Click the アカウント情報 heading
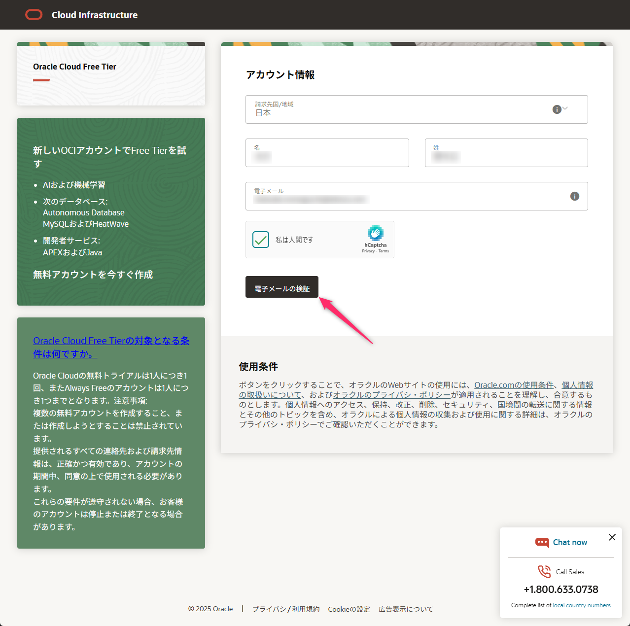Viewport: 630px width, 626px height. [280, 75]
